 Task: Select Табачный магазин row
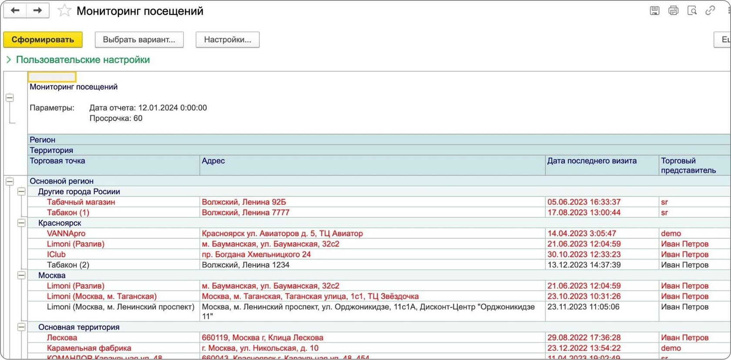tap(379, 202)
